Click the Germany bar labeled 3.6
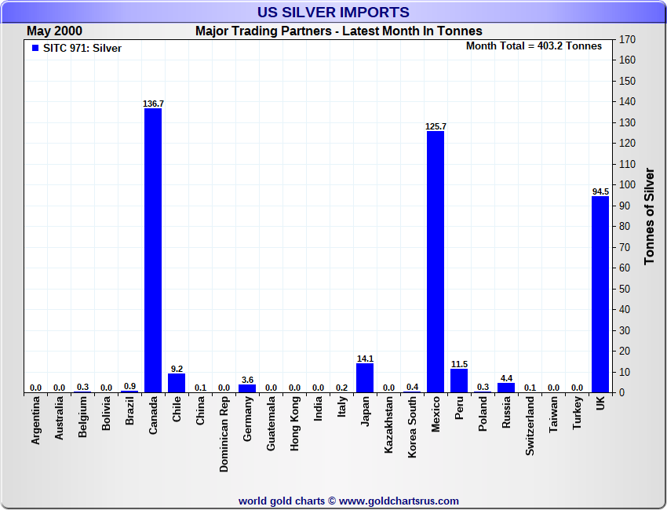667x510 pixels. click(247, 388)
